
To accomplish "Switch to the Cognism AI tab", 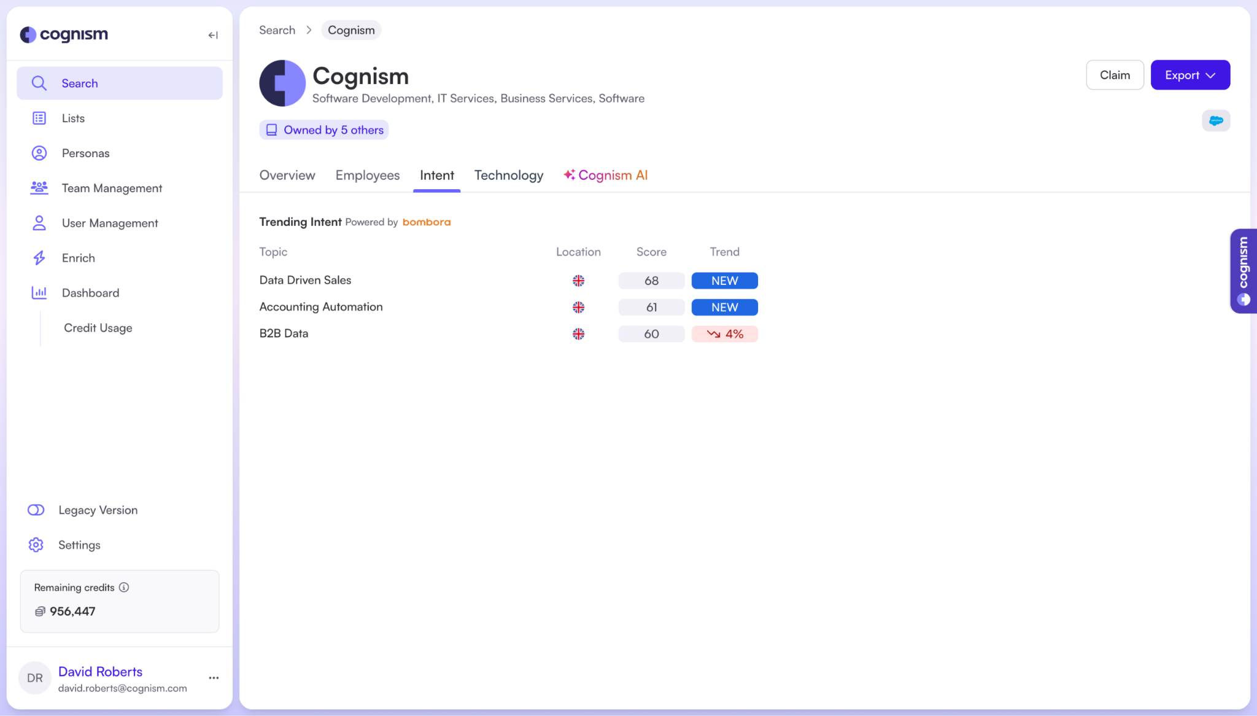I will coord(605,176).
